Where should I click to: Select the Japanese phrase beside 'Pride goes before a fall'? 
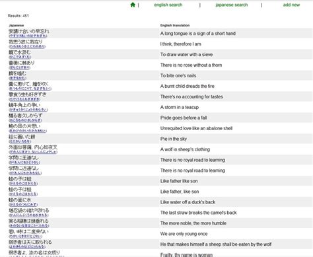26,116
